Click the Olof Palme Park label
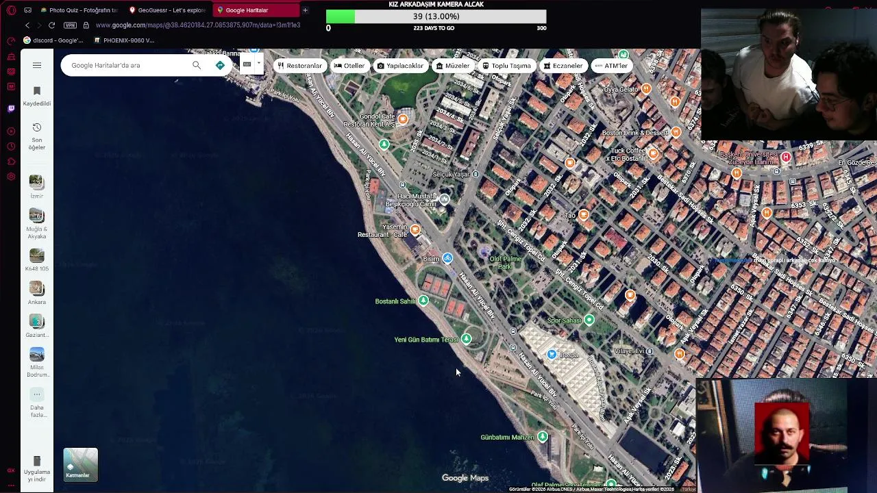This screenshot has height=493, width=877. pos(506,262)
